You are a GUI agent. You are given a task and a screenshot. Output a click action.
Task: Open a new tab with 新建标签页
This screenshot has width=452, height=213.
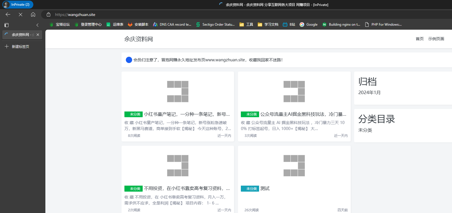pos(17,46)
